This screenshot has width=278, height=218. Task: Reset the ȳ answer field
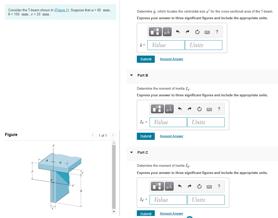197,32
